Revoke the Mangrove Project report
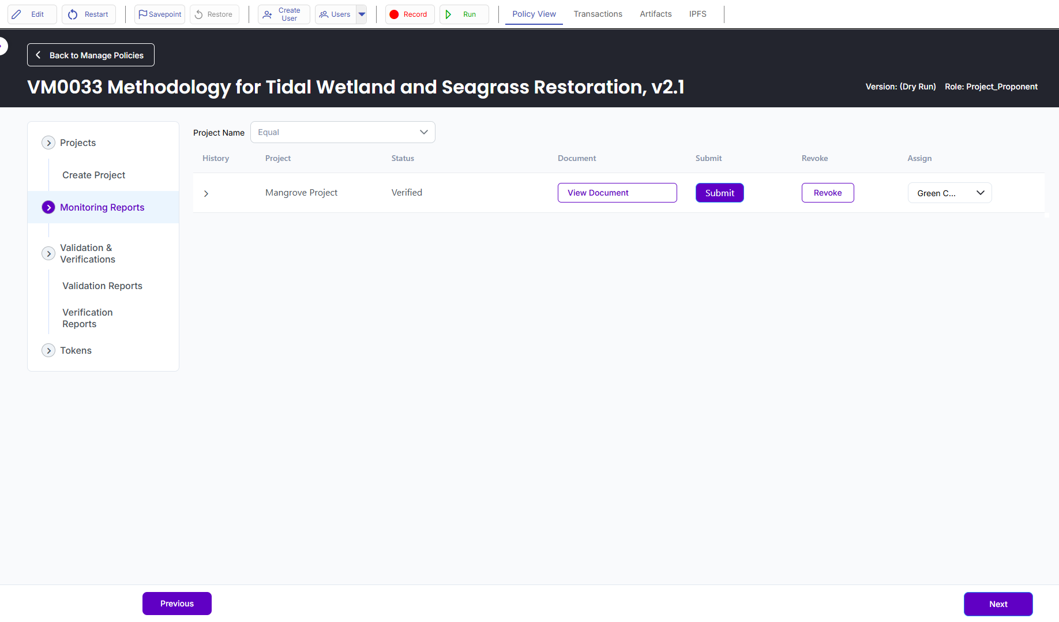The height and width of the screenshot is (622, 1059). click(x=827, y=193)
